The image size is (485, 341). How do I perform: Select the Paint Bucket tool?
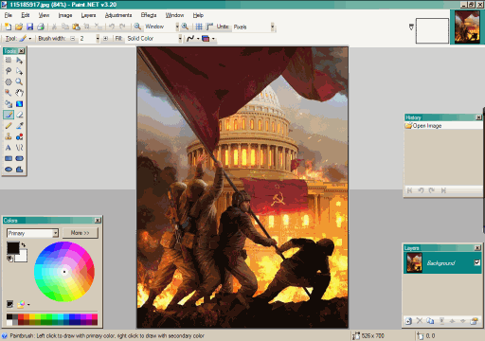coord(9,104)
